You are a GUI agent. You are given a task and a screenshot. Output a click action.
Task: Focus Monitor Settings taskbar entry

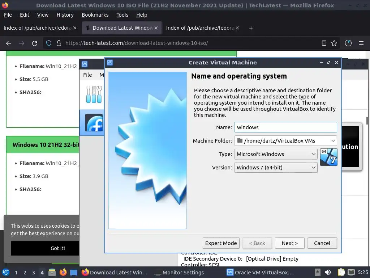coord(180,272)
